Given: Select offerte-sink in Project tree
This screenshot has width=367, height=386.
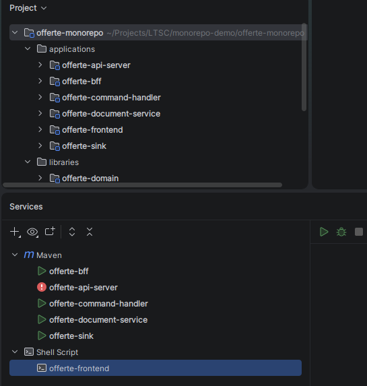Looking at the screenshot, I should pos(84,146).
